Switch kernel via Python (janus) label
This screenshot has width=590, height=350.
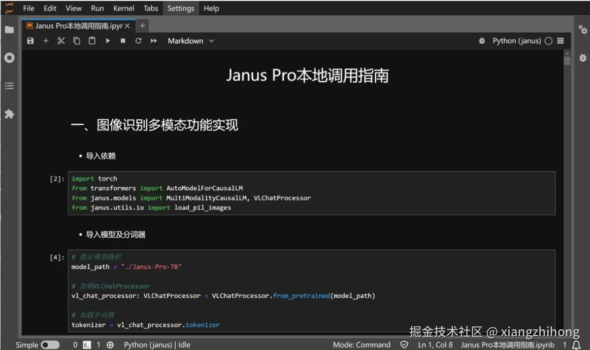517,41
